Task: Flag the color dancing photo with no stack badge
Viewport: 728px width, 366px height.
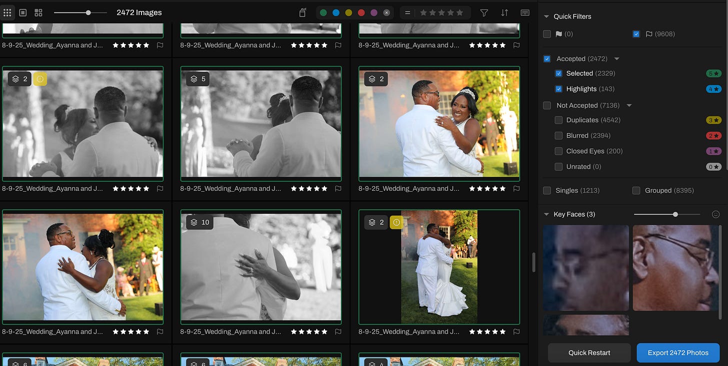Action: pos(160,332)
